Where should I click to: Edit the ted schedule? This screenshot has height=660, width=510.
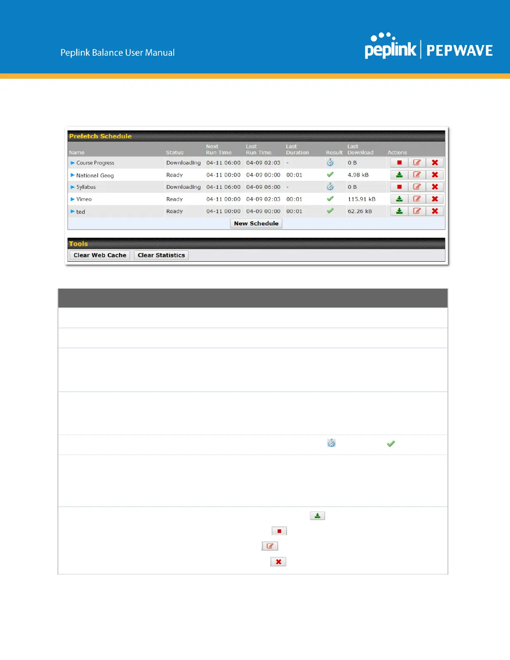point(417,211)
